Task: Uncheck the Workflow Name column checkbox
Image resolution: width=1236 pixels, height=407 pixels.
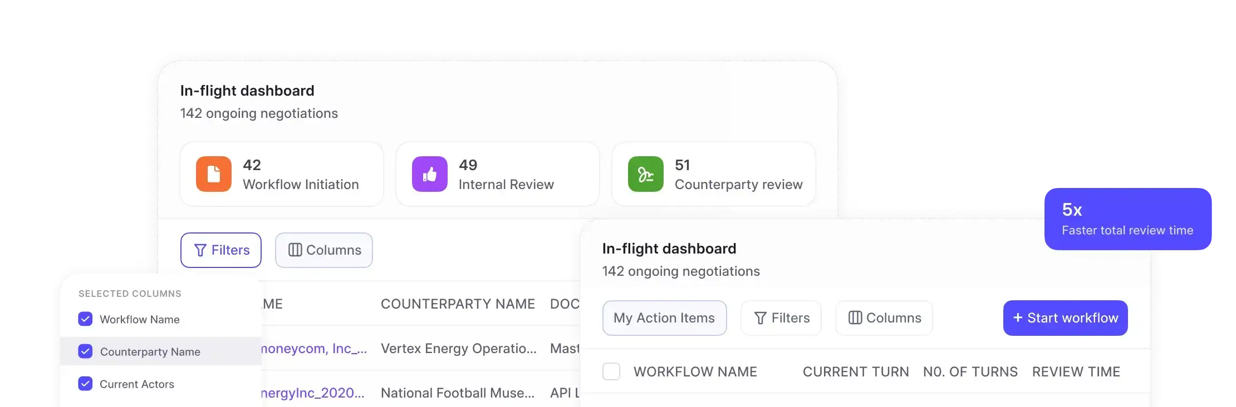Action: [x=85, y=319]
